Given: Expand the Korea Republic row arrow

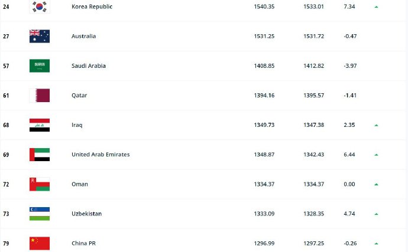Looking at the screenshot, I should click(x=376, y=7).
